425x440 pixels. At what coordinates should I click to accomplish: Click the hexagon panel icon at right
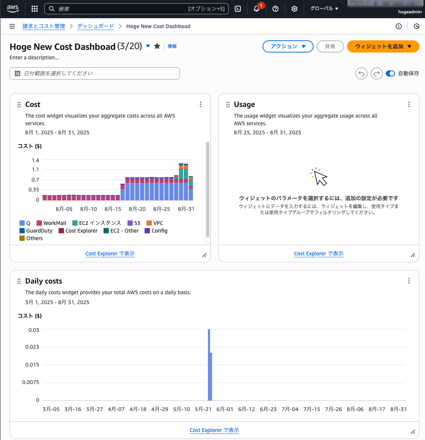(x=417, y=26)
